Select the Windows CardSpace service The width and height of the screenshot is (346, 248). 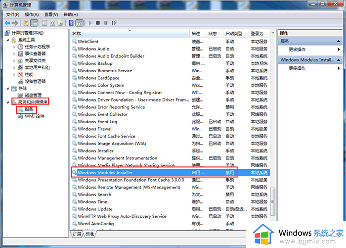[170, 78]
